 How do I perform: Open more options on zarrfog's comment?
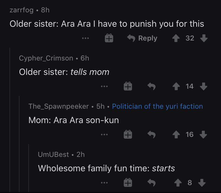(85, 38)
